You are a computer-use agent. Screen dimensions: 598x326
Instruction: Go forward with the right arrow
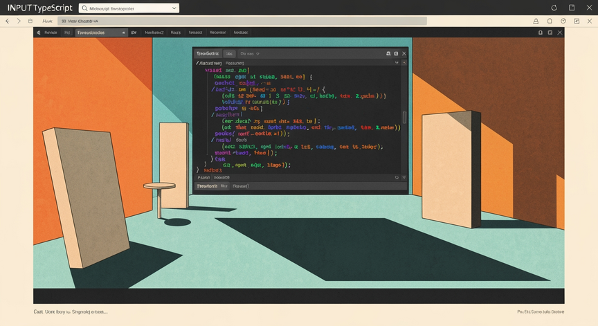click(x=19, y=21)
